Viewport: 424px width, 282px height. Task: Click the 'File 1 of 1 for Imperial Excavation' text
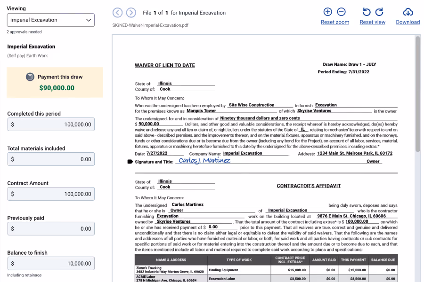click(x=184, y=13)
